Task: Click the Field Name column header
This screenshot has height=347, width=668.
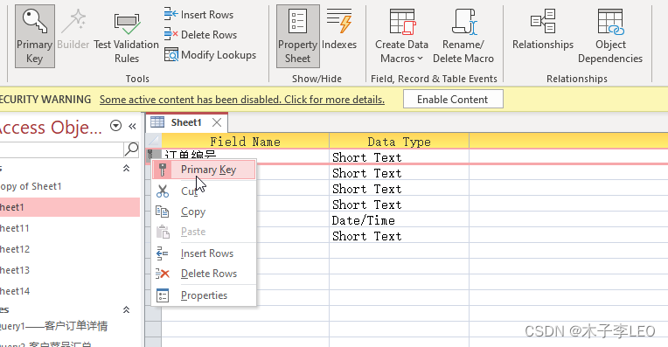Action: click(245, 142)
